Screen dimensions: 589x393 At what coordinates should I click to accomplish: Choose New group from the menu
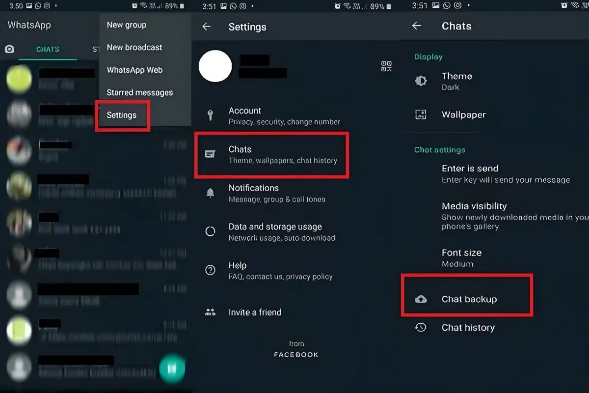coord(127,25)
